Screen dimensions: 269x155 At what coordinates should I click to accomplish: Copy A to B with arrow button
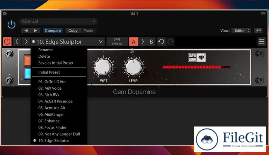pyautogui.click(x=143, y=42)
